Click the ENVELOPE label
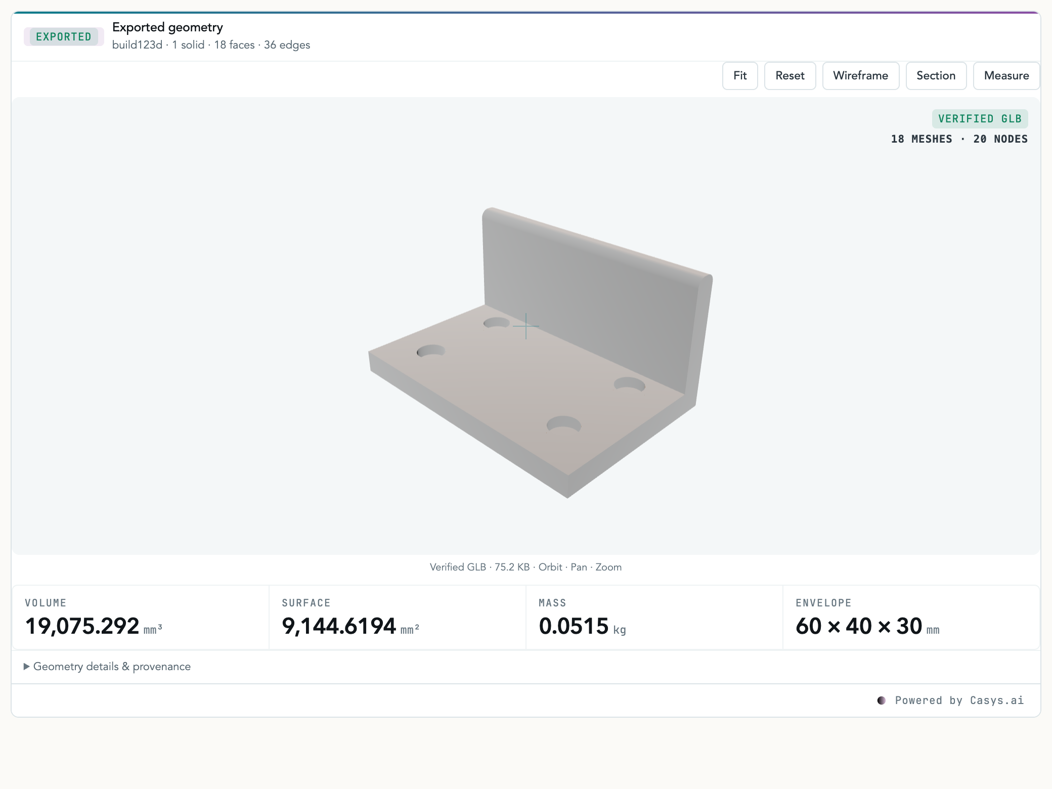 tap(823, 603)
